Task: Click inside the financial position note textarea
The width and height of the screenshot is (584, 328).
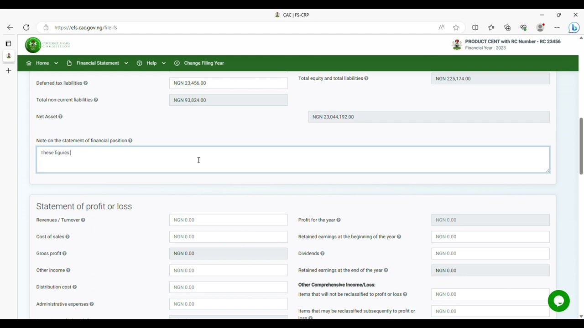Action: point(293,159)
